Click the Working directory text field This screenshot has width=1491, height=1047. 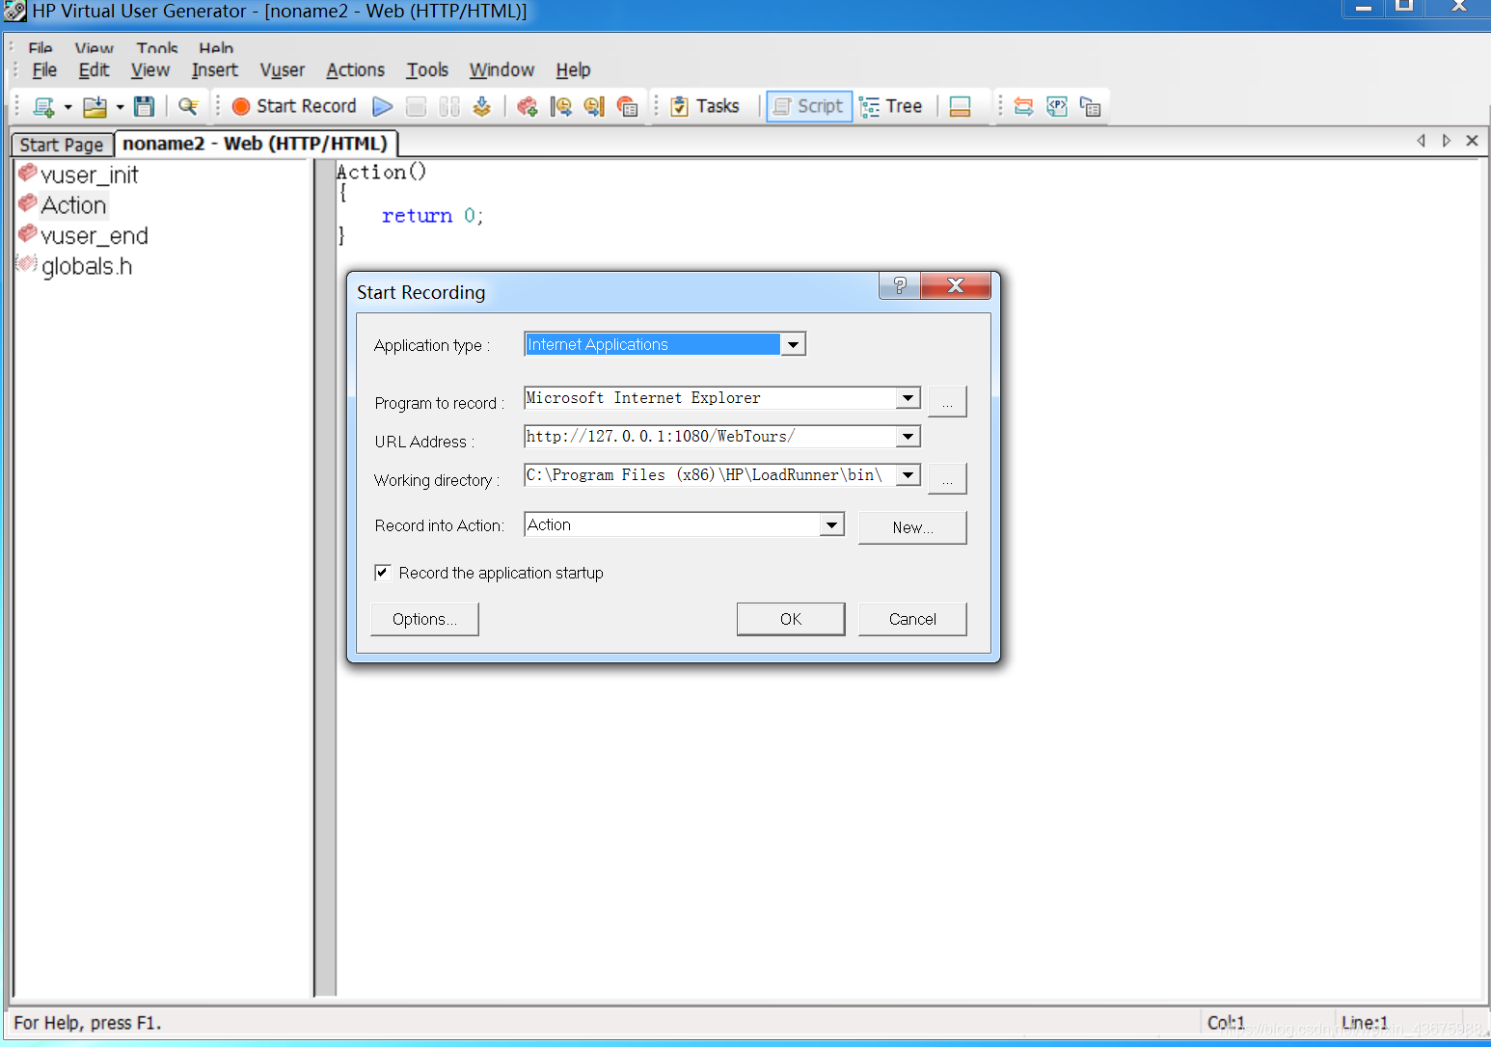[710, 475]
